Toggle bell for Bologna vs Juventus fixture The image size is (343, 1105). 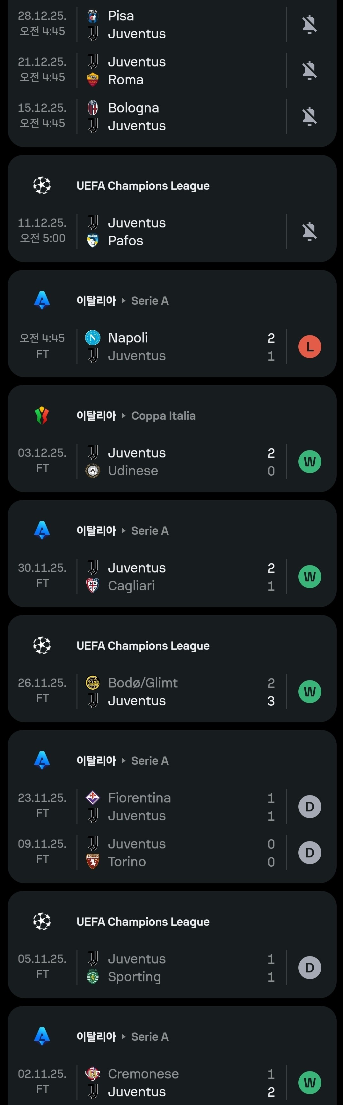(309, 117)
